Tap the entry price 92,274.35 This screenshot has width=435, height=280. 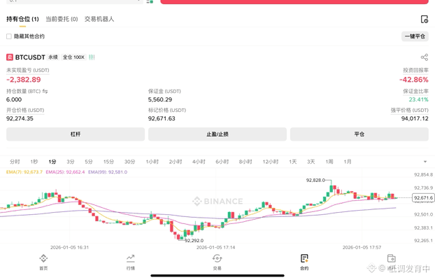(x=20, y=118)
